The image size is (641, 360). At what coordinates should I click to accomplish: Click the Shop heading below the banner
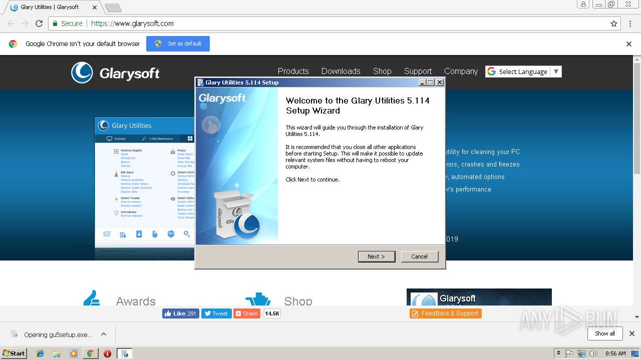[298, 301]
